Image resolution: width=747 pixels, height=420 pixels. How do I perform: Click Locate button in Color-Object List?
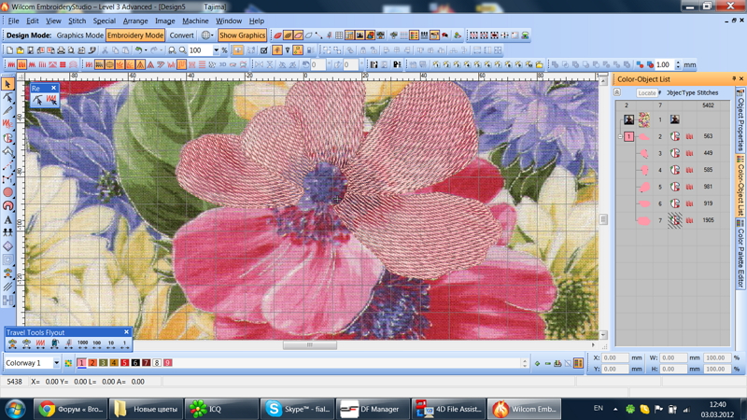pyautogui.click(x=646, y=93)
